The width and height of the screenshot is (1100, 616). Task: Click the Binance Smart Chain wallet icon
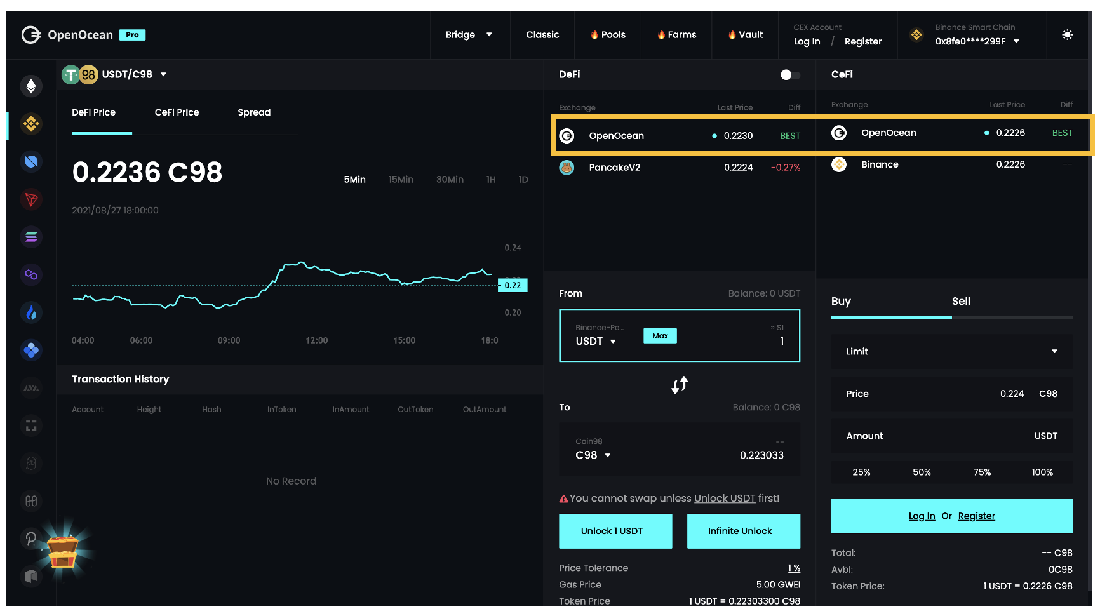[916, 35]
